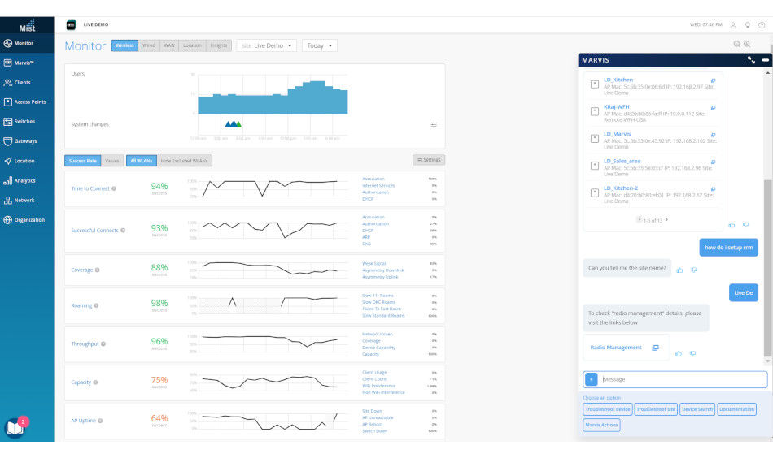Thumbs up the Radio Management response
Image resolution: width=773 pixels, height=458 pixels.
679,353
